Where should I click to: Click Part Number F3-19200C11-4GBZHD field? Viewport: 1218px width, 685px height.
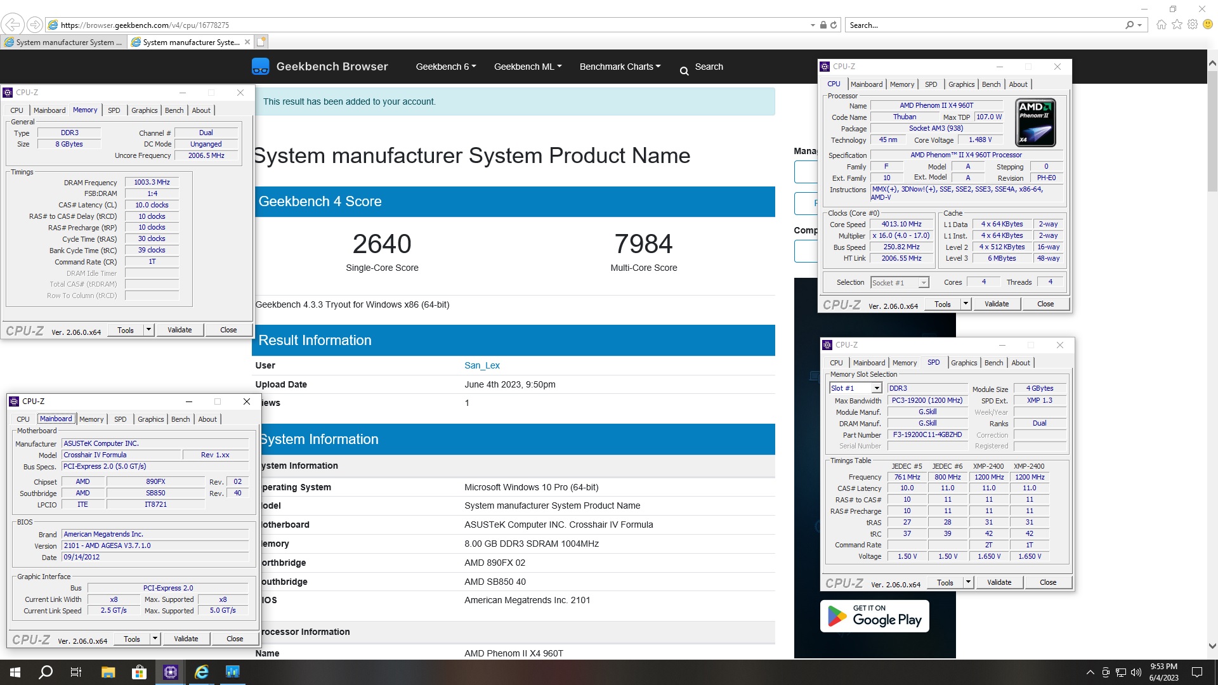point(927,435)
